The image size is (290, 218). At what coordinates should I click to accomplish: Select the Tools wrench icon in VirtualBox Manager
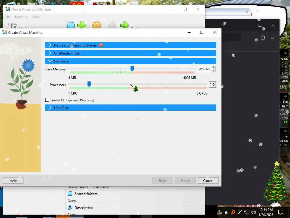[x=12, y=26]
